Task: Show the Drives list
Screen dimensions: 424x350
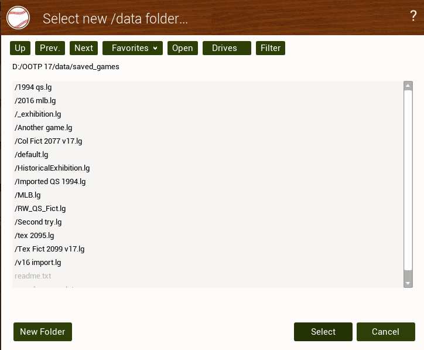Action: pyautogui.click(x=227, y=48)
